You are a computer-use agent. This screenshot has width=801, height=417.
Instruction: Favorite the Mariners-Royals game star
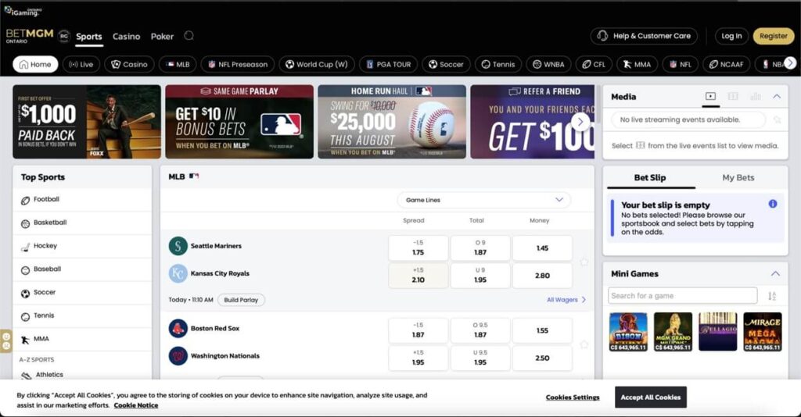click(x=584, y=262)
